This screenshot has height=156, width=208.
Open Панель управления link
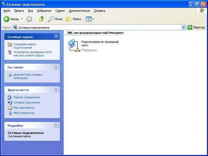click(26, 97)
